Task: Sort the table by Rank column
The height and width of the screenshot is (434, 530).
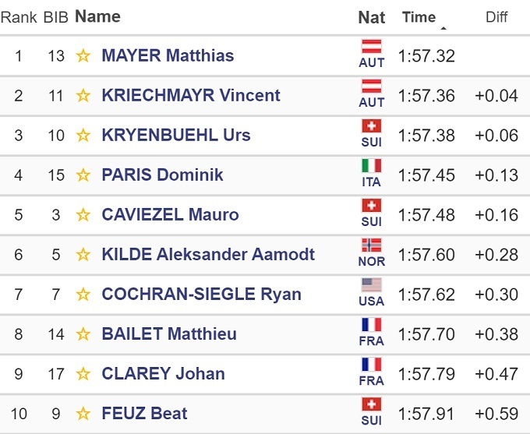Action: [x=18, y=16]
